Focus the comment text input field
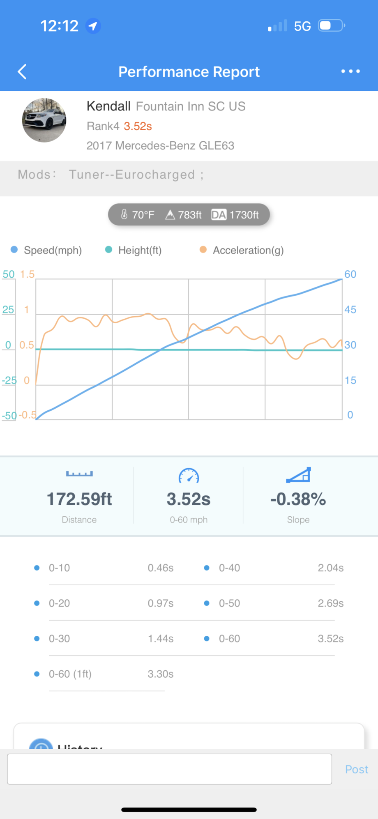 tap(169, 769)
